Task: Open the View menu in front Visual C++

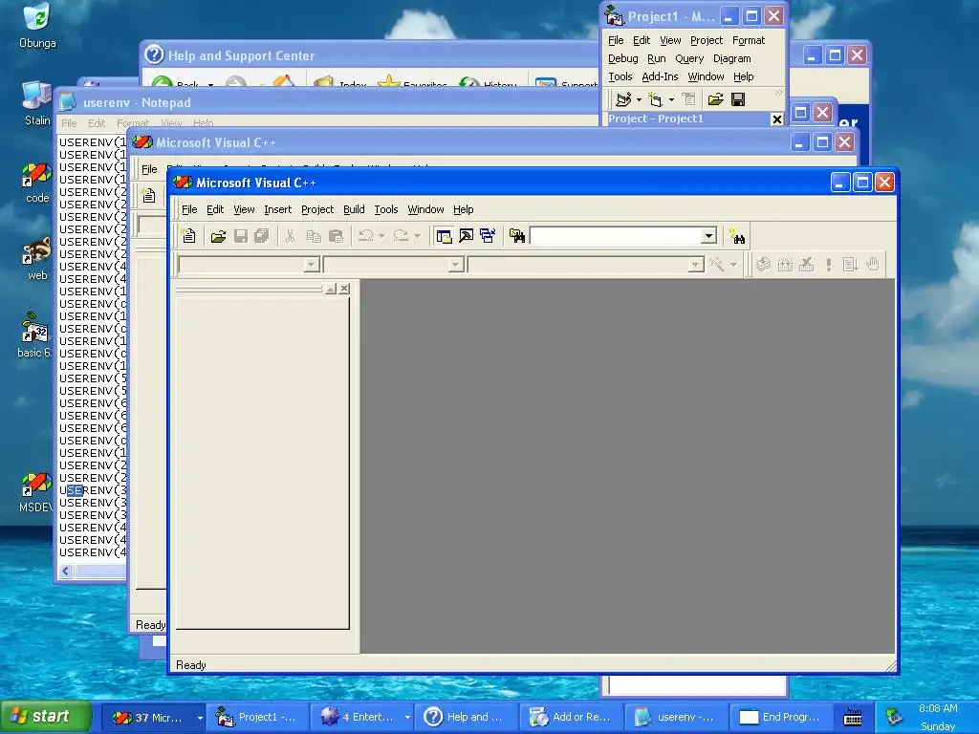Action: 244,209
